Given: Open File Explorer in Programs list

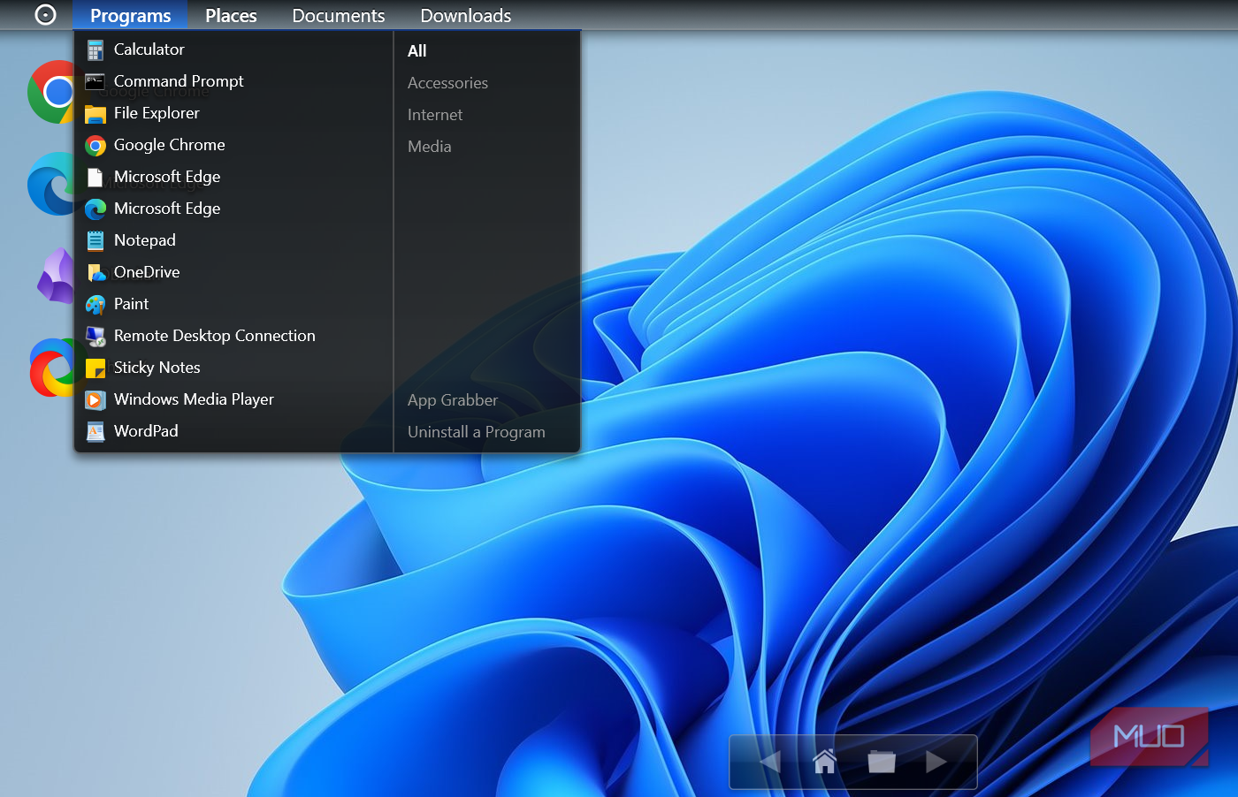Looking at the screenshot, I should tap(157, 113).
